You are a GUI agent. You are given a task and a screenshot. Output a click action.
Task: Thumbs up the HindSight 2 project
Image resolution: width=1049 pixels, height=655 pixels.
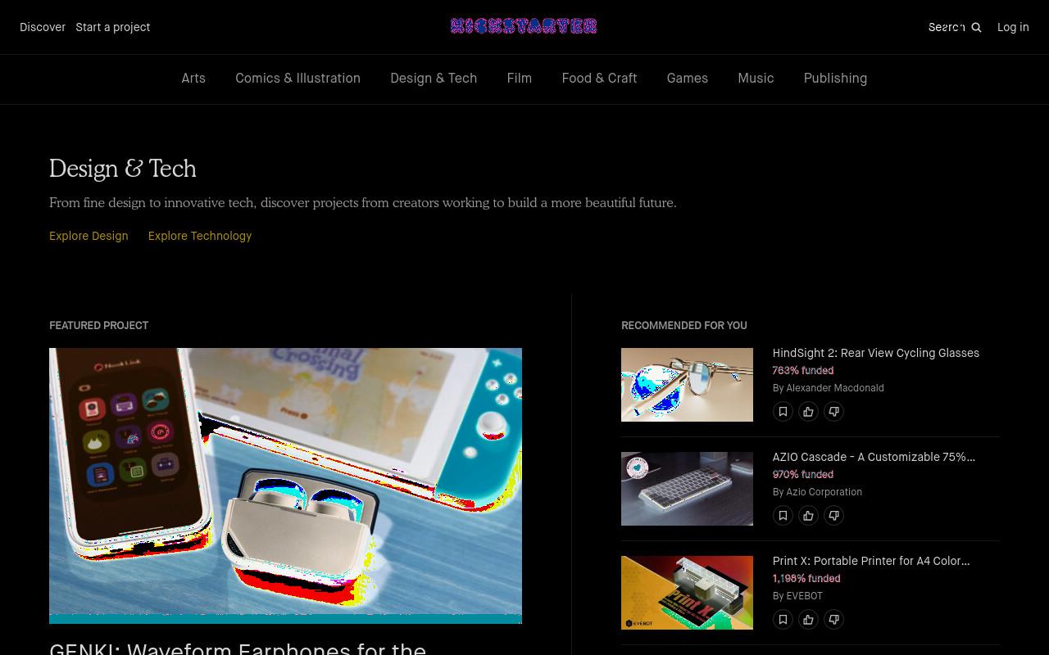(x=808, y=412)
